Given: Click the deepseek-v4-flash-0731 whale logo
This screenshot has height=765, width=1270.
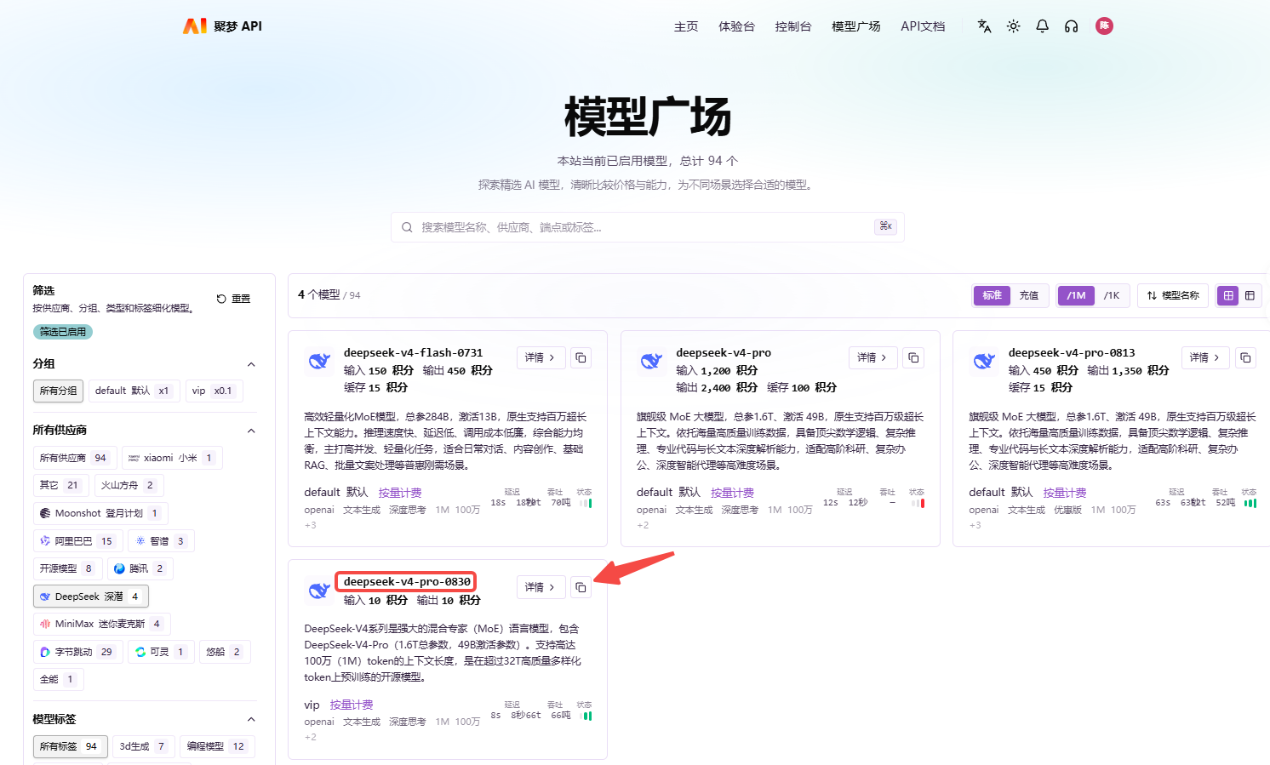Looking at the screenshot, I should (x=319, y=361).
